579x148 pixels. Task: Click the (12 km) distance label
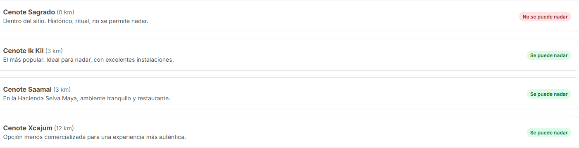click(64, 128)
